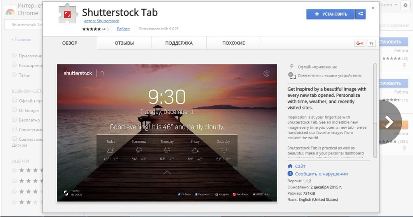Viewport: 413px width, 217px height.
Task: Click the offline app lightning icon
Action: pos(292,67)
